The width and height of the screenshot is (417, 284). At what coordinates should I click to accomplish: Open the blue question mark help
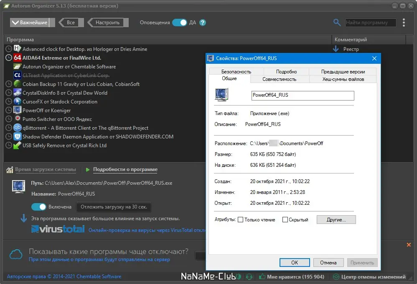pos(203,23)
